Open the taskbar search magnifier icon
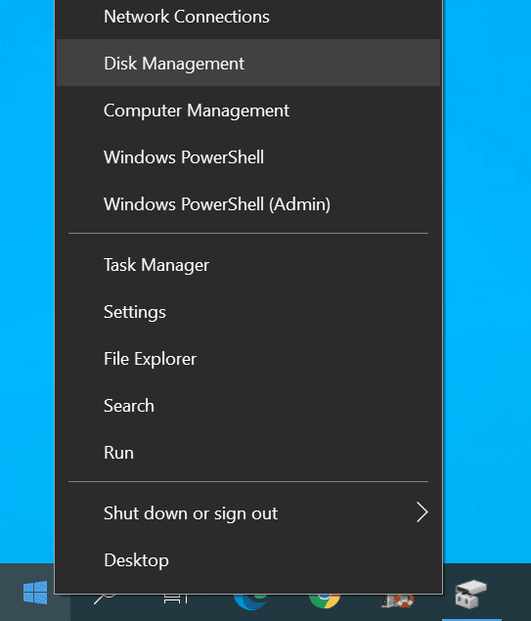The height and width of the screenshot is (621, 531). [x=104, y=599]
